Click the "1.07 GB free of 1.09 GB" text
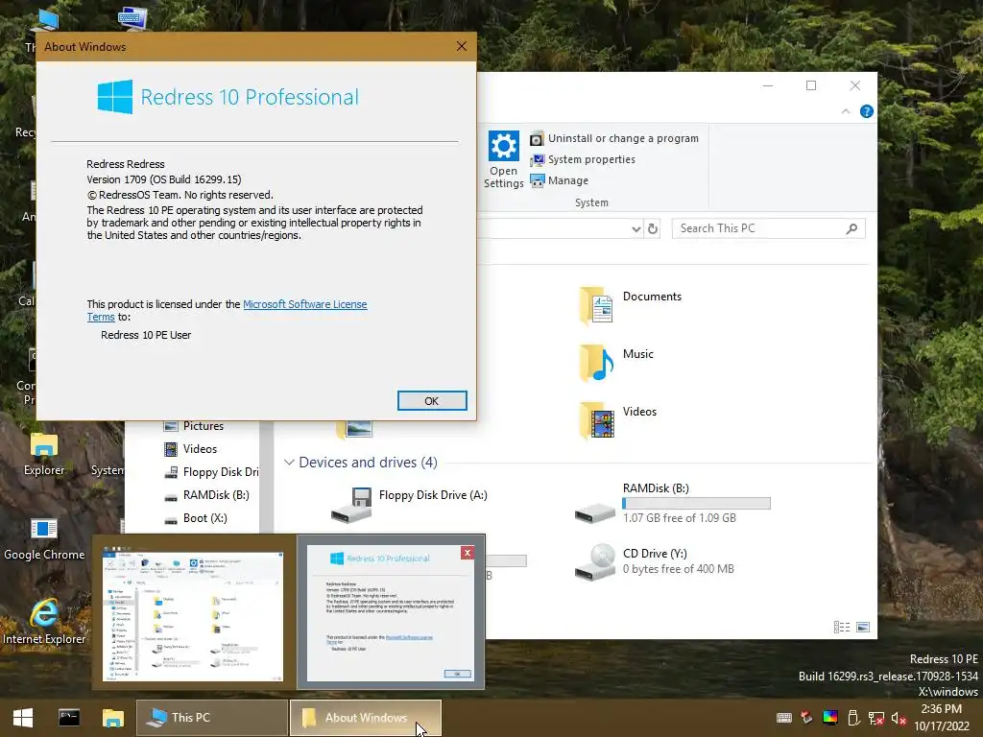 coord(680,518)
